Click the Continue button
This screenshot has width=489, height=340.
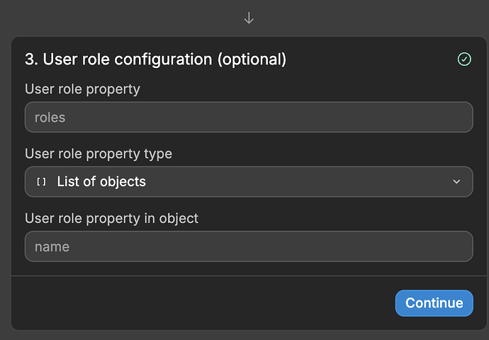coord(434,303)
